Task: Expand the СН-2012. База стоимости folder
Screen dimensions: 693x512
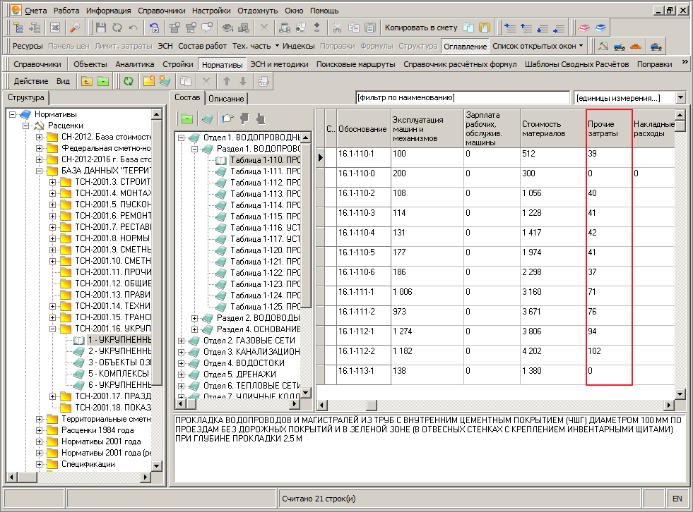Action: (x=40, y=138)
